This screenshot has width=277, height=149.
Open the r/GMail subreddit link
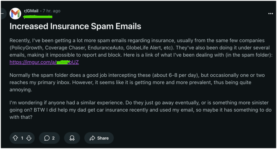[31, 11]
